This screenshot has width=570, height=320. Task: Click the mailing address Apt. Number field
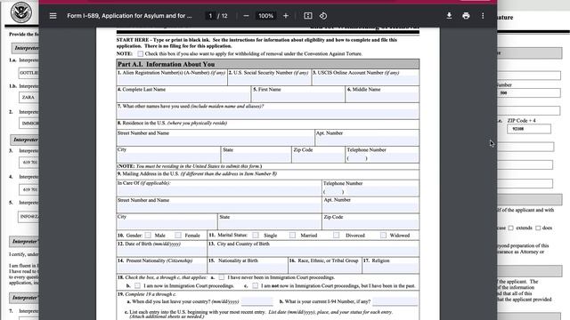[370, 207]
